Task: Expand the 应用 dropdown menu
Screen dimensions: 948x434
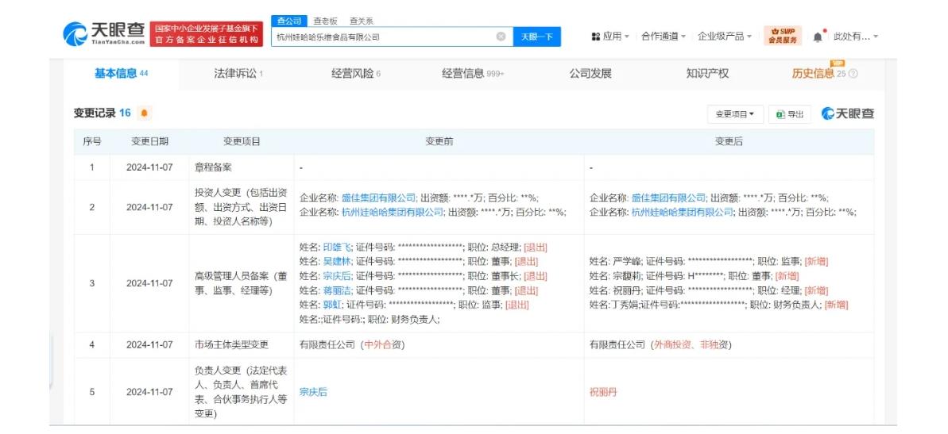Action: point(610,36)
